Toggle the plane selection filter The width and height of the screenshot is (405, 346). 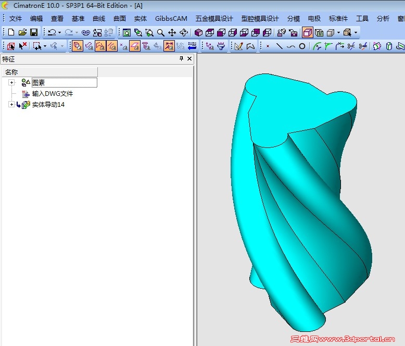pos(135,46)
